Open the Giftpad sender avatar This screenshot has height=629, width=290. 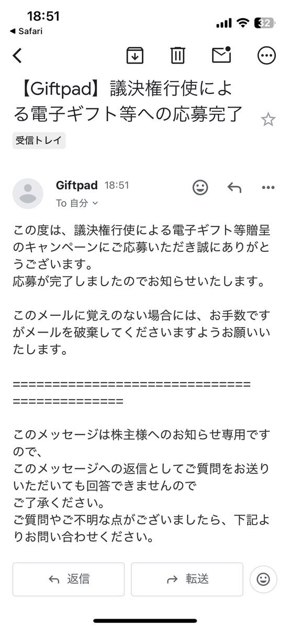coord(28,194)
